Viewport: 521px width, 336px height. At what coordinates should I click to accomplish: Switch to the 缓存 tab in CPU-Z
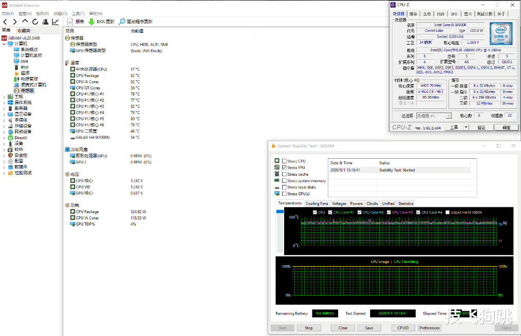click(413, 14)
